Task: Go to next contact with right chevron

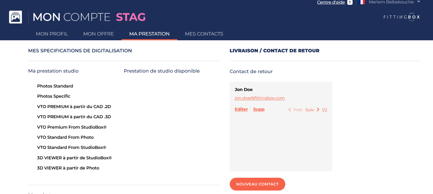Action: [318, 110]
